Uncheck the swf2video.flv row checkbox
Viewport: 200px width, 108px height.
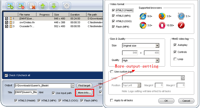(x=7, y=22)
